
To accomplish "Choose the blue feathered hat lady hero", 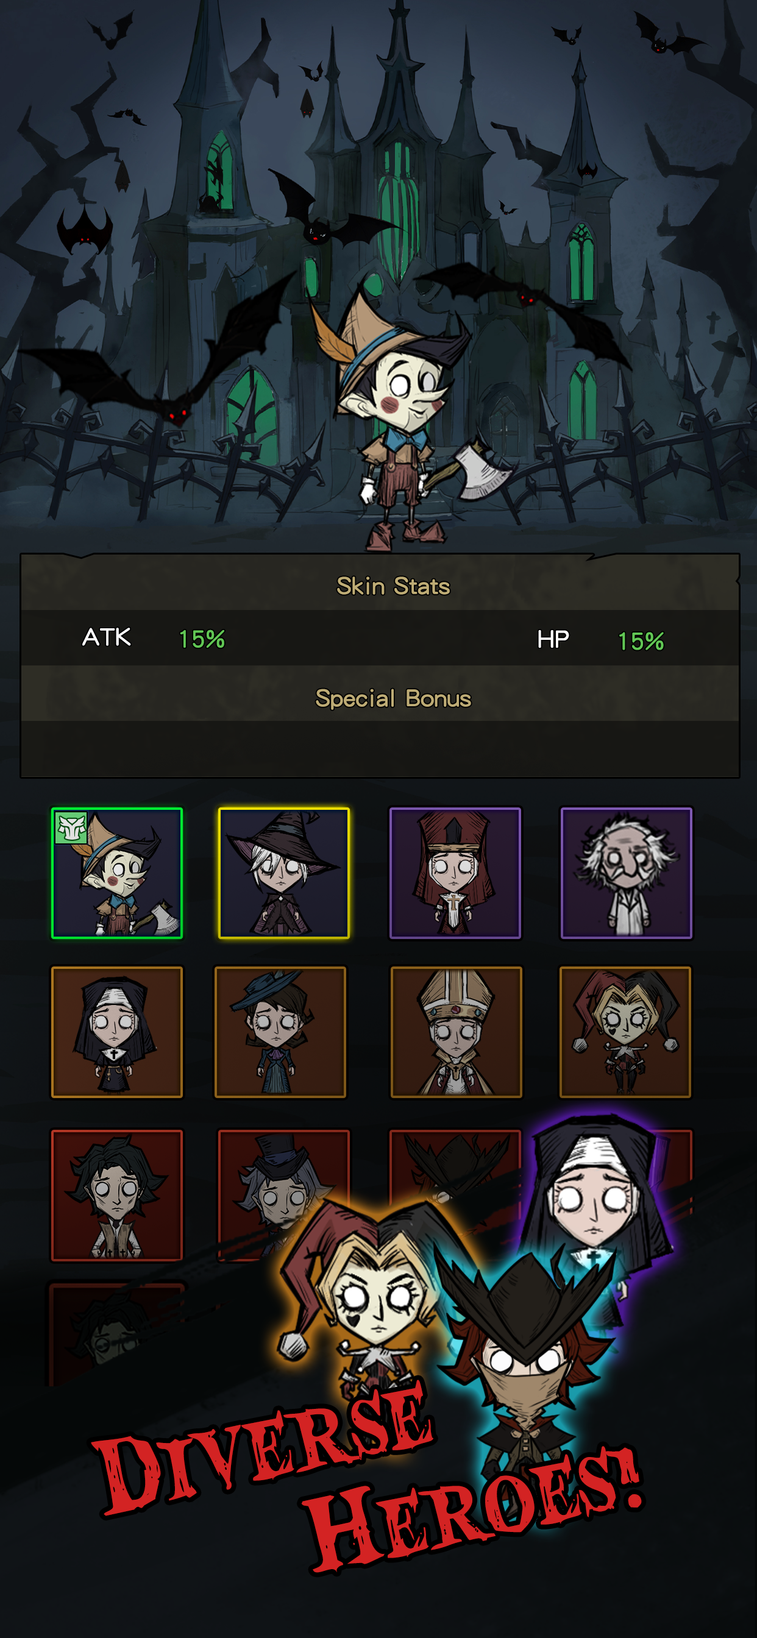I will (x=280, y=1032).
